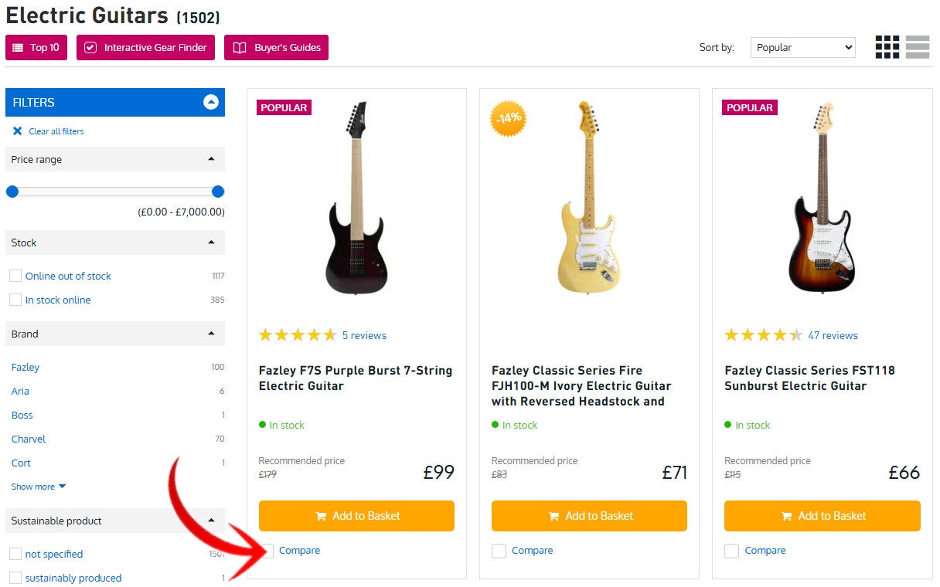Image resolution: width=940 pixels, height=587 pixels.
Task: Check the sustainably produced checkbox
Action: pos(15,578)
